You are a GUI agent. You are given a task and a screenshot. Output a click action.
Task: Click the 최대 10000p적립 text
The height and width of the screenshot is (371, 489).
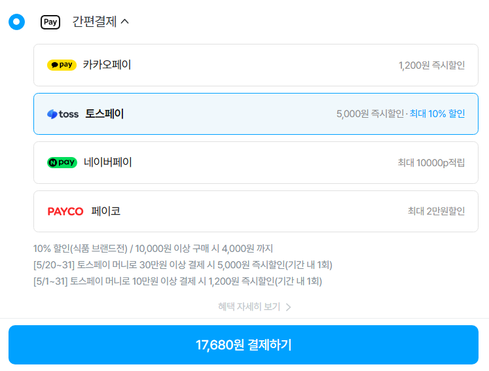pyautogui.click(x=431, y=163)
